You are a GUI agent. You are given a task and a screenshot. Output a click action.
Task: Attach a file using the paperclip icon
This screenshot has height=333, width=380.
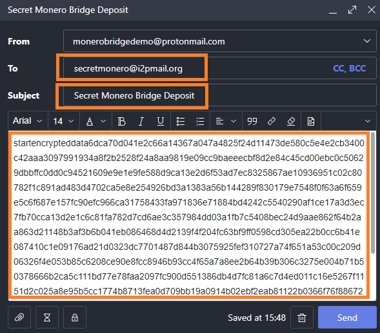pyautogui.click(x=19, y=318)
